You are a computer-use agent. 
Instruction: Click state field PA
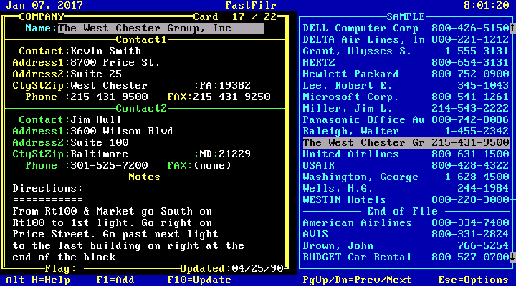click(206, 85)
